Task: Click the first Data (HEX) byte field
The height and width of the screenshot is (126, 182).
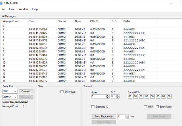Action: [x=130, y=96]
